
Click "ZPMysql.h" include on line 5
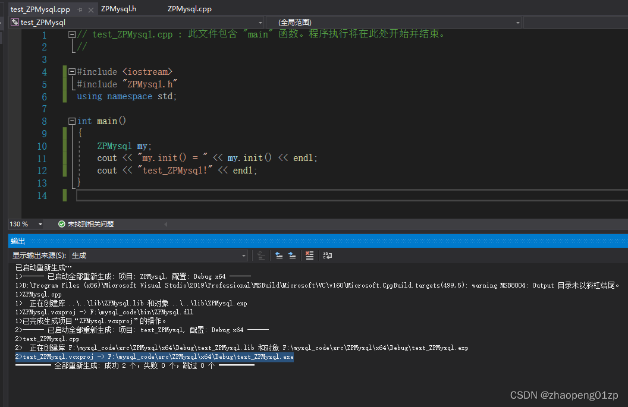pyautogui.click(x=150, y=84)
